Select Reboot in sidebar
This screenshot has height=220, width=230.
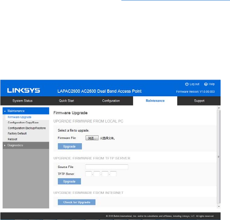12,139
